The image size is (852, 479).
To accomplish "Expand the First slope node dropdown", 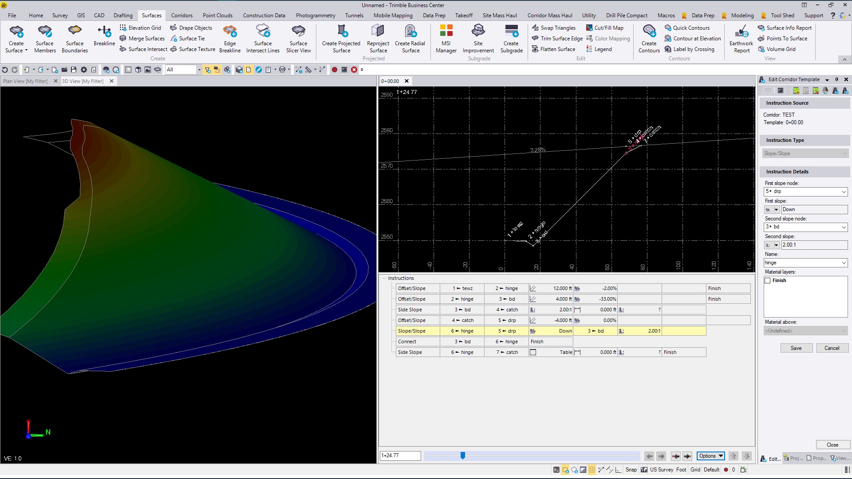I will [844, 192].
